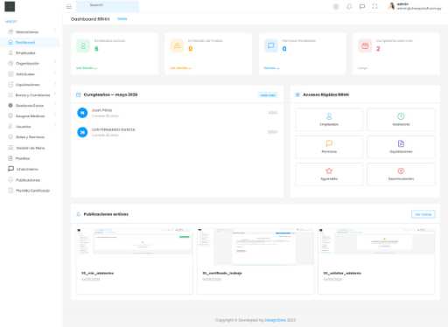Open the admin user profile menu
448x327 pixels.
click(x=415, y=6)
